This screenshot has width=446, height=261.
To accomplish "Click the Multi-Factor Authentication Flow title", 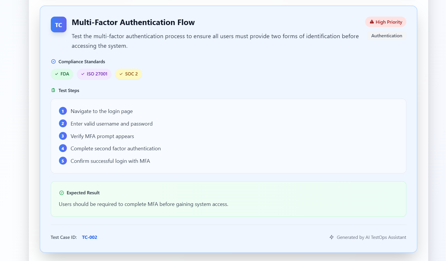I will (x=133, y=22).
